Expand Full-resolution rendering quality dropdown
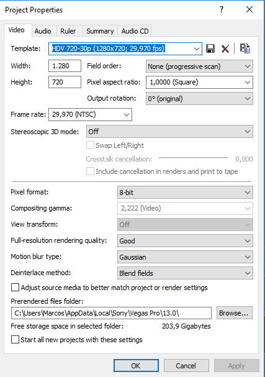The image size is (265, 377). pyautogui.click(x=185, y=241)
